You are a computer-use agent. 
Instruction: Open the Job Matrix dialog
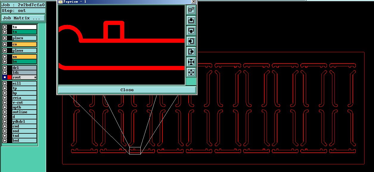[x=23, y=18]
